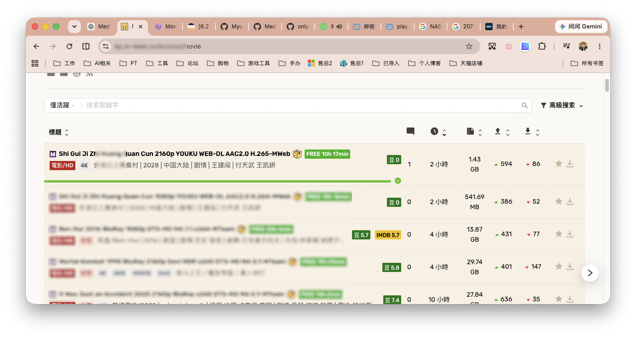Click the seeders upload column icon
The image size is (636, 338).
click(498, 132)
